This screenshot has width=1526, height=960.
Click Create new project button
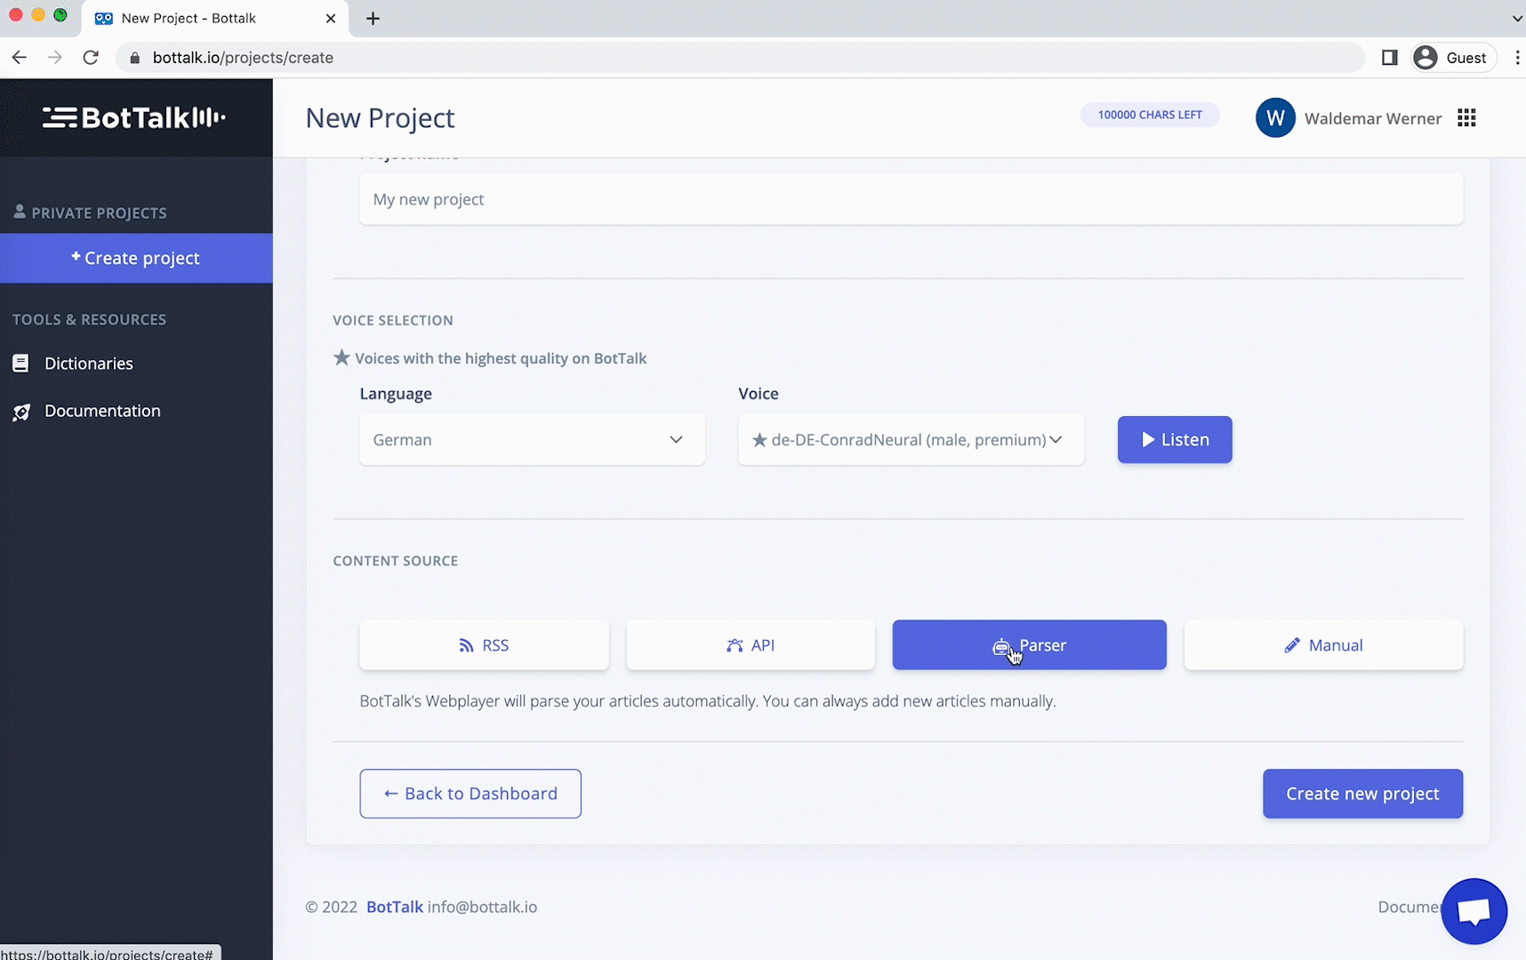1361,794
